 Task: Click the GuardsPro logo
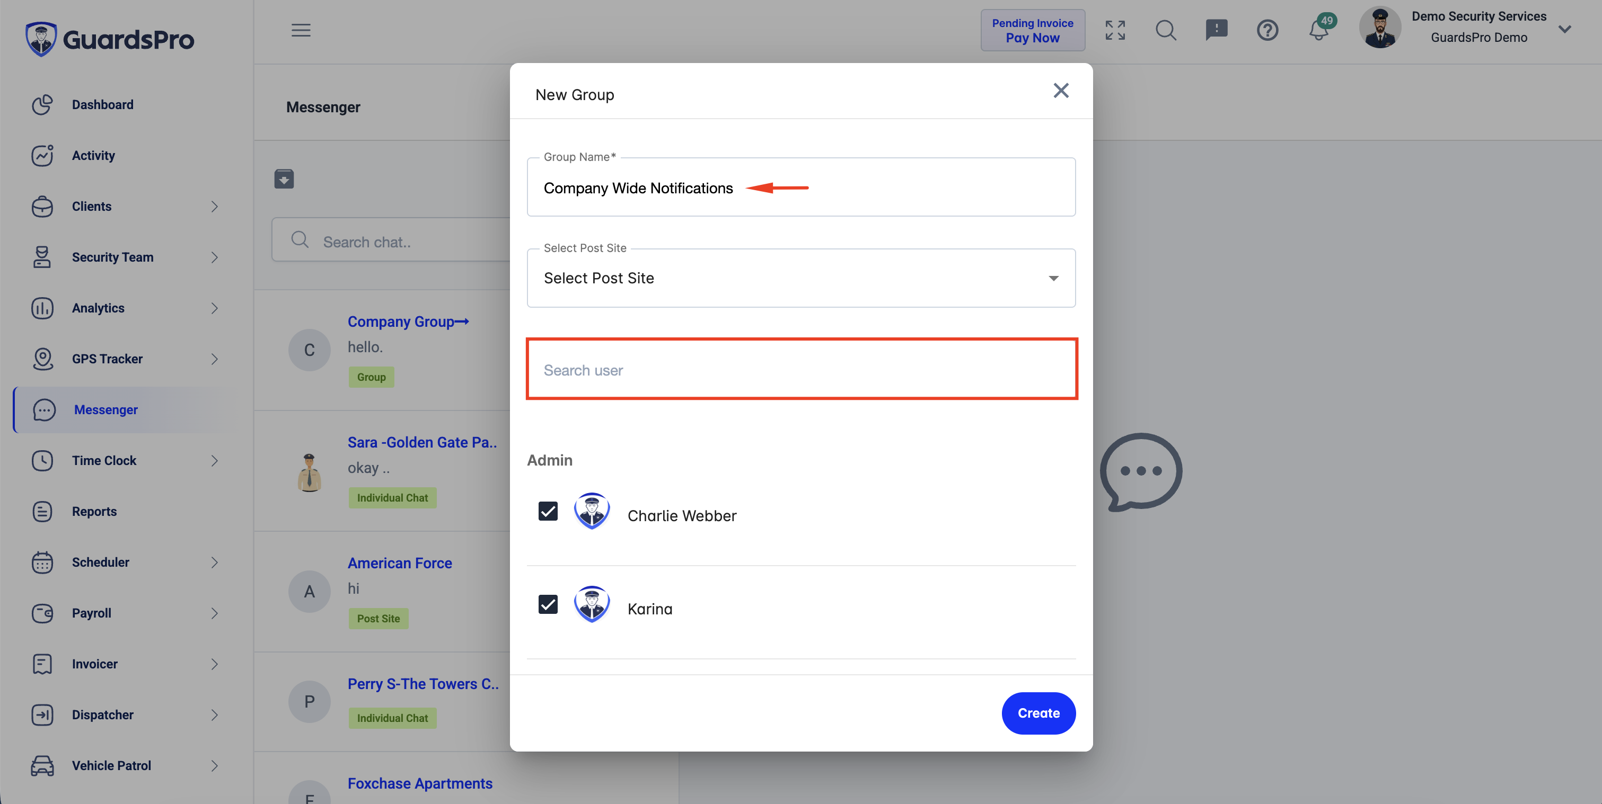pyautogui.click(x=110, y=39)
